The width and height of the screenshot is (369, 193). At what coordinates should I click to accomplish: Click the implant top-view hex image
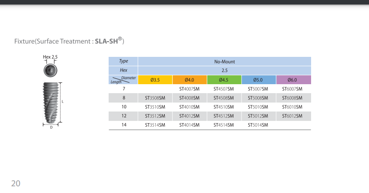pyautogui.click(x=50, y=70)
